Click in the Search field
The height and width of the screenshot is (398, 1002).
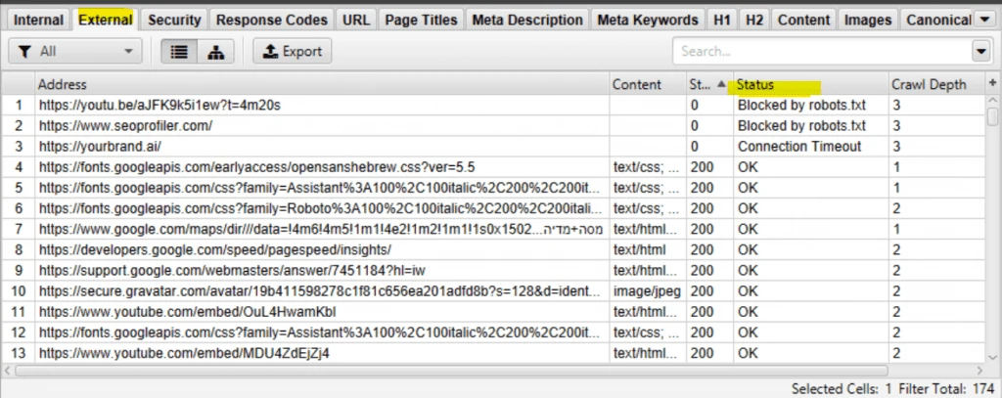click(x=822, y=52)
